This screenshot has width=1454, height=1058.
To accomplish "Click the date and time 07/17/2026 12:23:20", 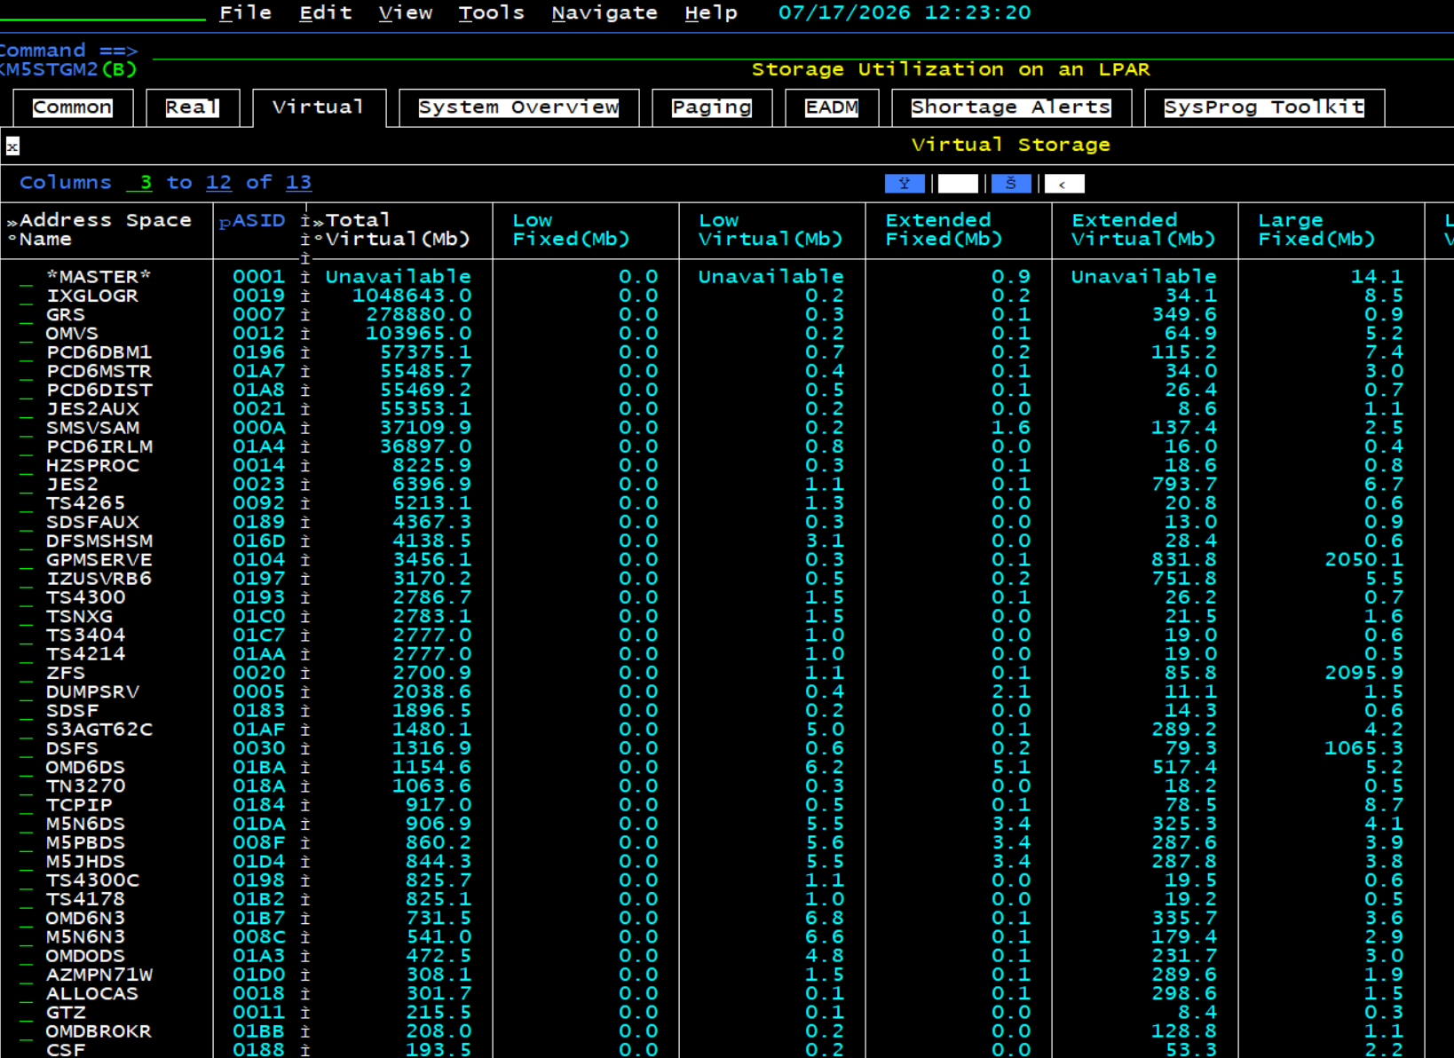I will point(905,13).
